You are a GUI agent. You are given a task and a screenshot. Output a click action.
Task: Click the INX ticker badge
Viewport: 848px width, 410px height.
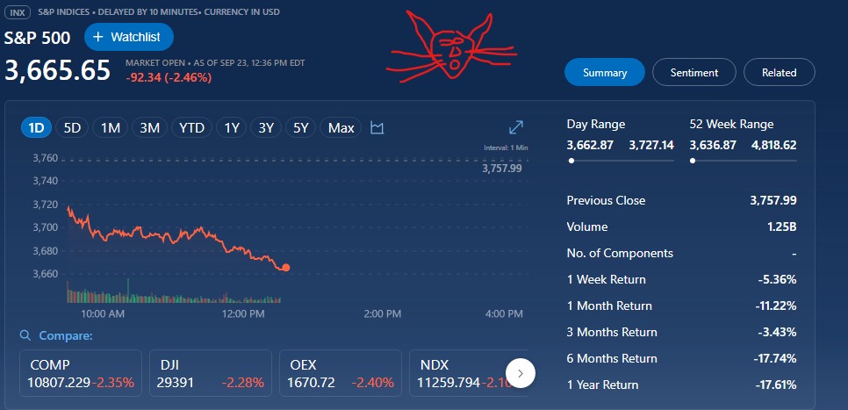tap(18, 12)
